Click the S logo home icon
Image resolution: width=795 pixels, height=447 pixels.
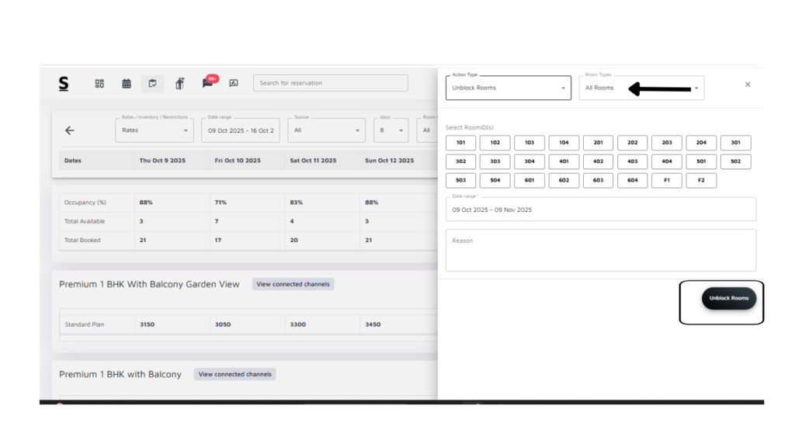coord(64,84)
